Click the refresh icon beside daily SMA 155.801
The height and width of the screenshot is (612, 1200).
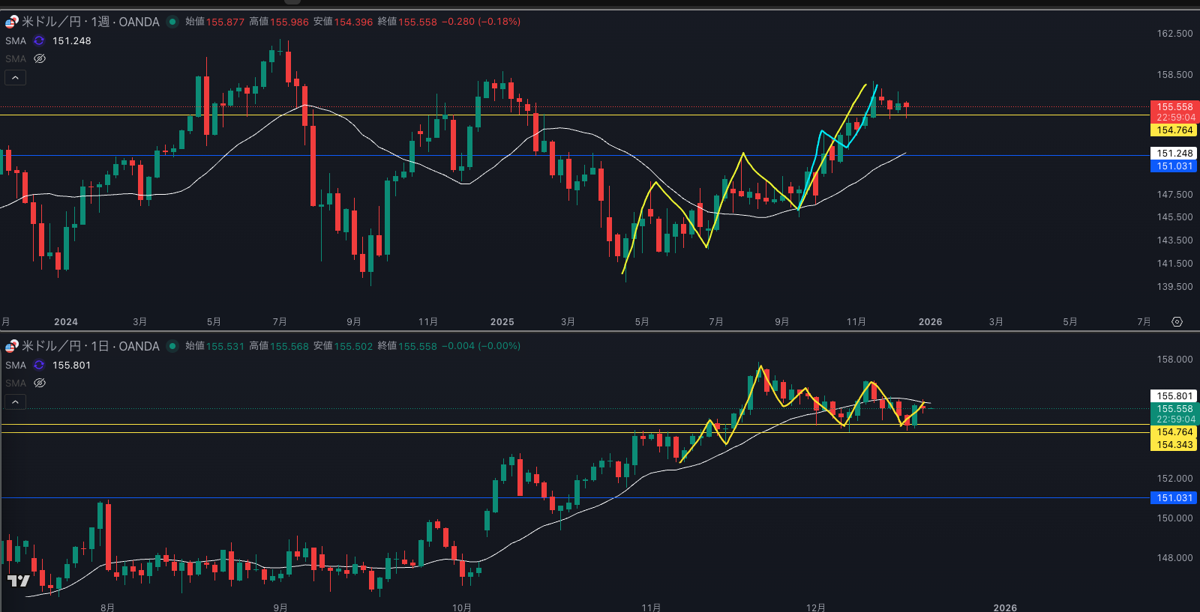(x=39, y=366)
